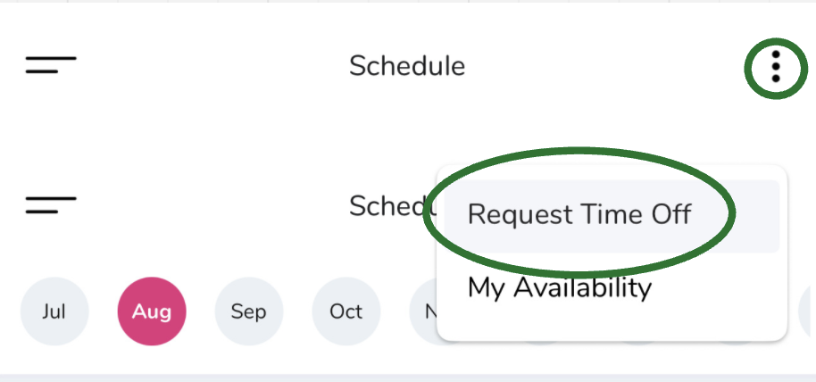816x382 pixels.
Task: Tap the clipped month chip at the right edge
Action: (x=807, y=311)
